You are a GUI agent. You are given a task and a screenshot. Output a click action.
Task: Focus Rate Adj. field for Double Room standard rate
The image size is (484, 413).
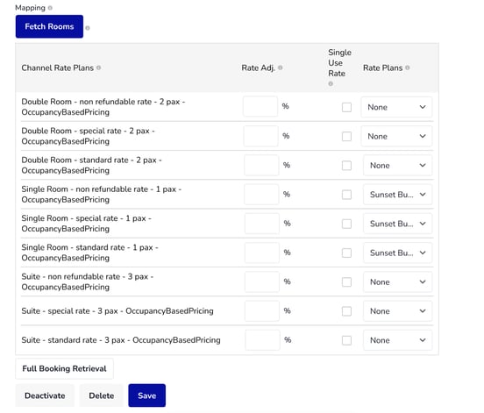pos(261,166)
